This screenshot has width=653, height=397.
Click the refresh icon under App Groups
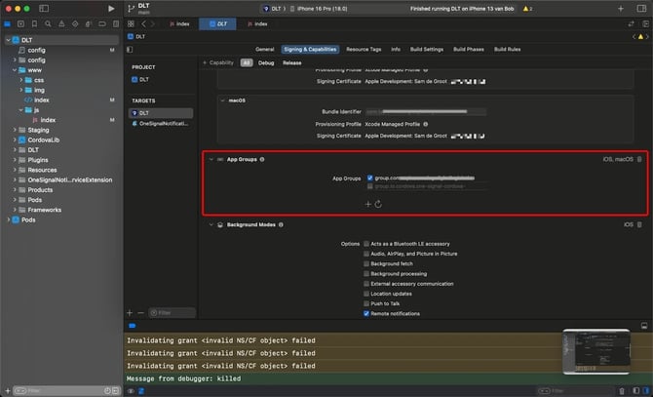(377, 204)
